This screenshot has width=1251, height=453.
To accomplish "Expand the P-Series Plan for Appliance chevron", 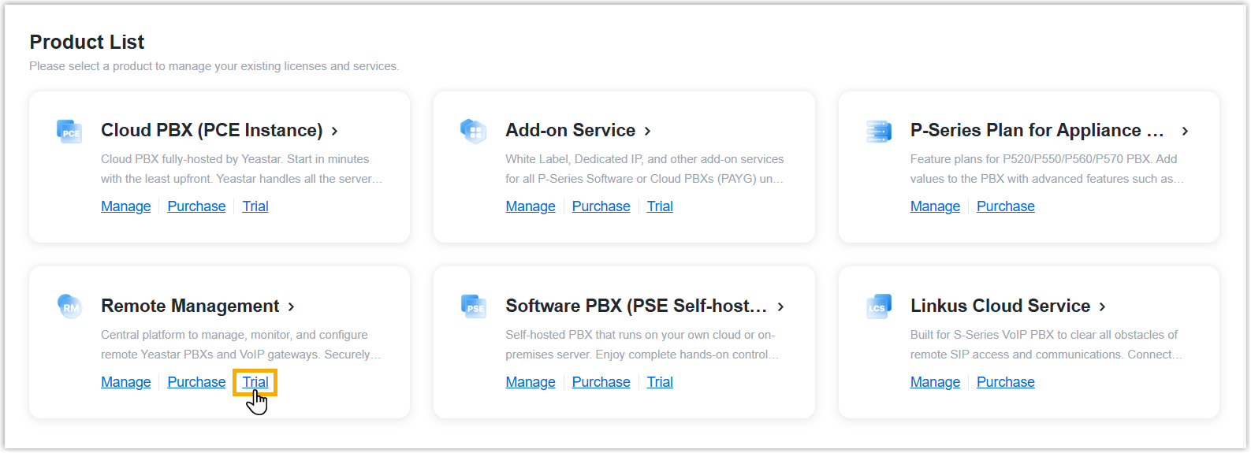I will click(x=1185, y=132).
